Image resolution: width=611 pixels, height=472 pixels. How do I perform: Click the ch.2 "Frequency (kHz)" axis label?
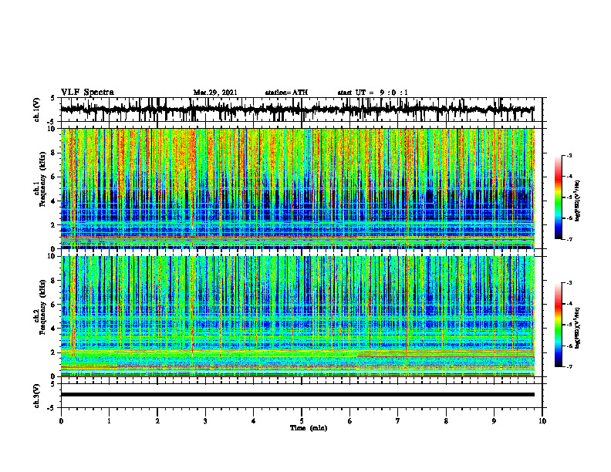tap(42, 306)
